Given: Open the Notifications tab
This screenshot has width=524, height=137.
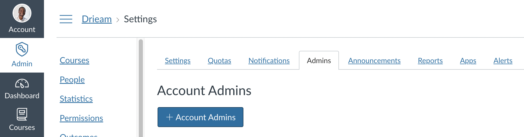Looking at the screenshot, I should coord(269,61).
